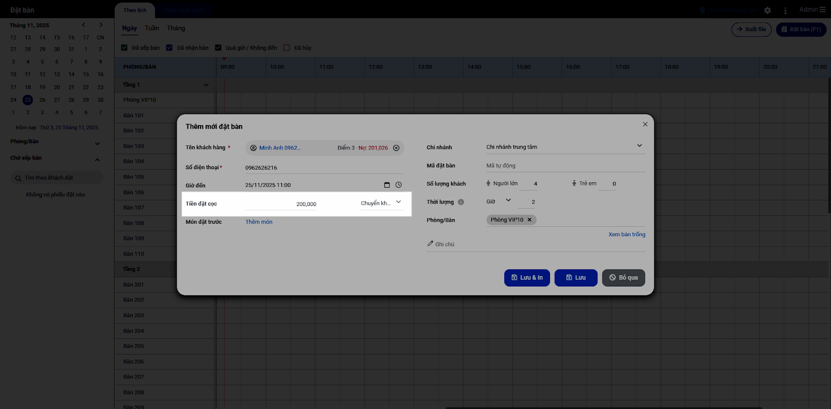The image size is (831, 409).
Task: Switch to the Tháng view tab
Action: pyautogui.click(x=176, y=28)
